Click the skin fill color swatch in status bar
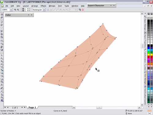 click(x=149, y=111)
